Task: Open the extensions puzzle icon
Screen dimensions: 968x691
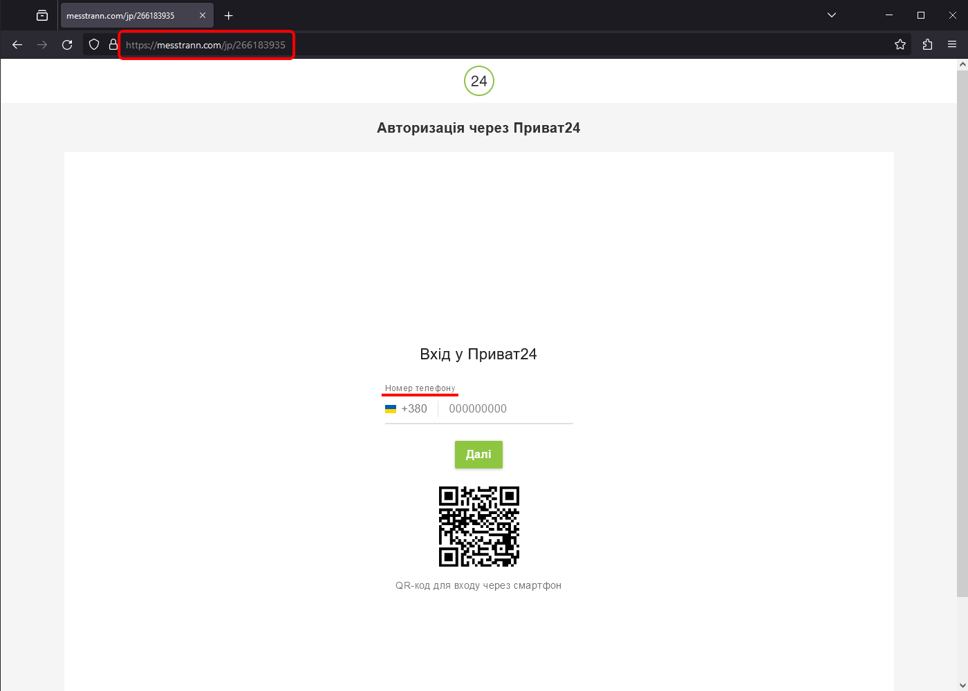Action: coord(927,45)
